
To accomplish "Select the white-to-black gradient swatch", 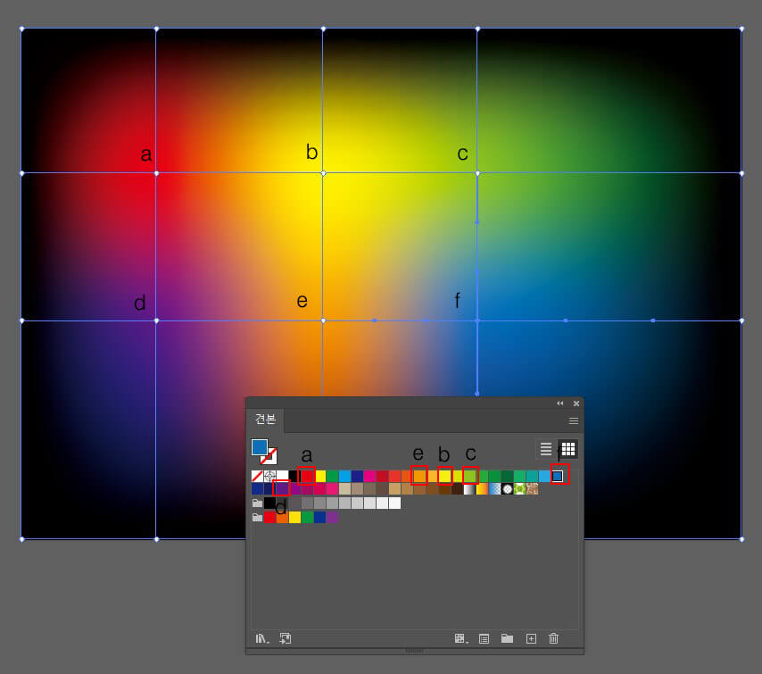I will coord(469,488).
